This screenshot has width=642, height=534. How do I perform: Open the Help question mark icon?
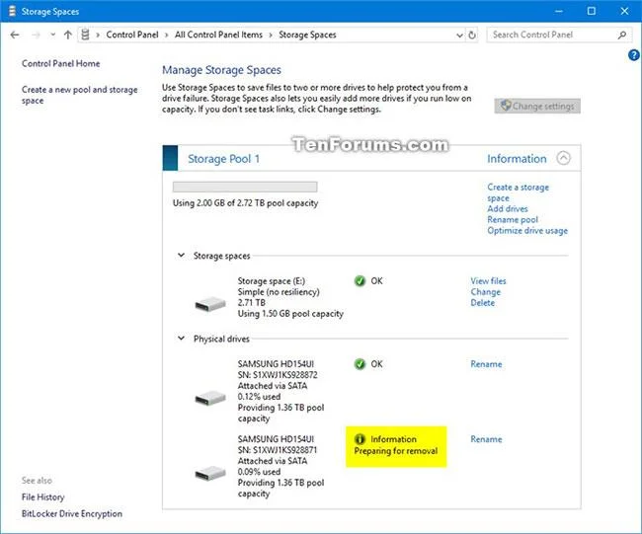click(x=634, y=55)
